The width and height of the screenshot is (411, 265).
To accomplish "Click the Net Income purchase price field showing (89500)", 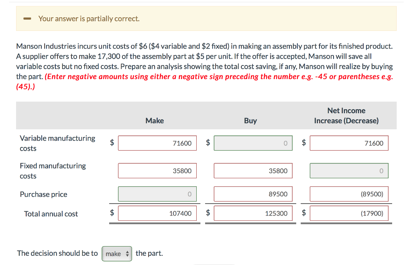I will click(349, 194).
